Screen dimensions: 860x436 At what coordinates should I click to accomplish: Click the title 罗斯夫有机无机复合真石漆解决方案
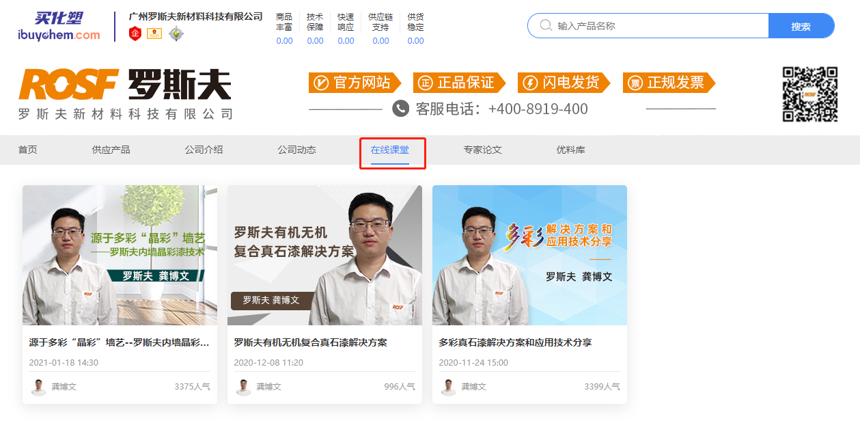(x=311, y=342)
